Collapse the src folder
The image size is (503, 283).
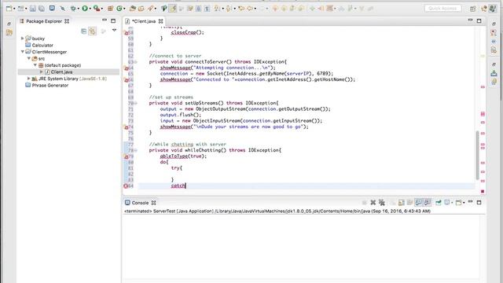tap(29, 58)
